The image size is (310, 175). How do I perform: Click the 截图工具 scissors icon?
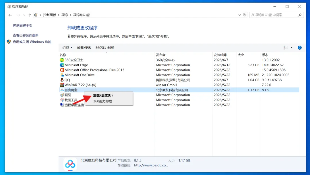pyautogui.click(x=62, y=100)
